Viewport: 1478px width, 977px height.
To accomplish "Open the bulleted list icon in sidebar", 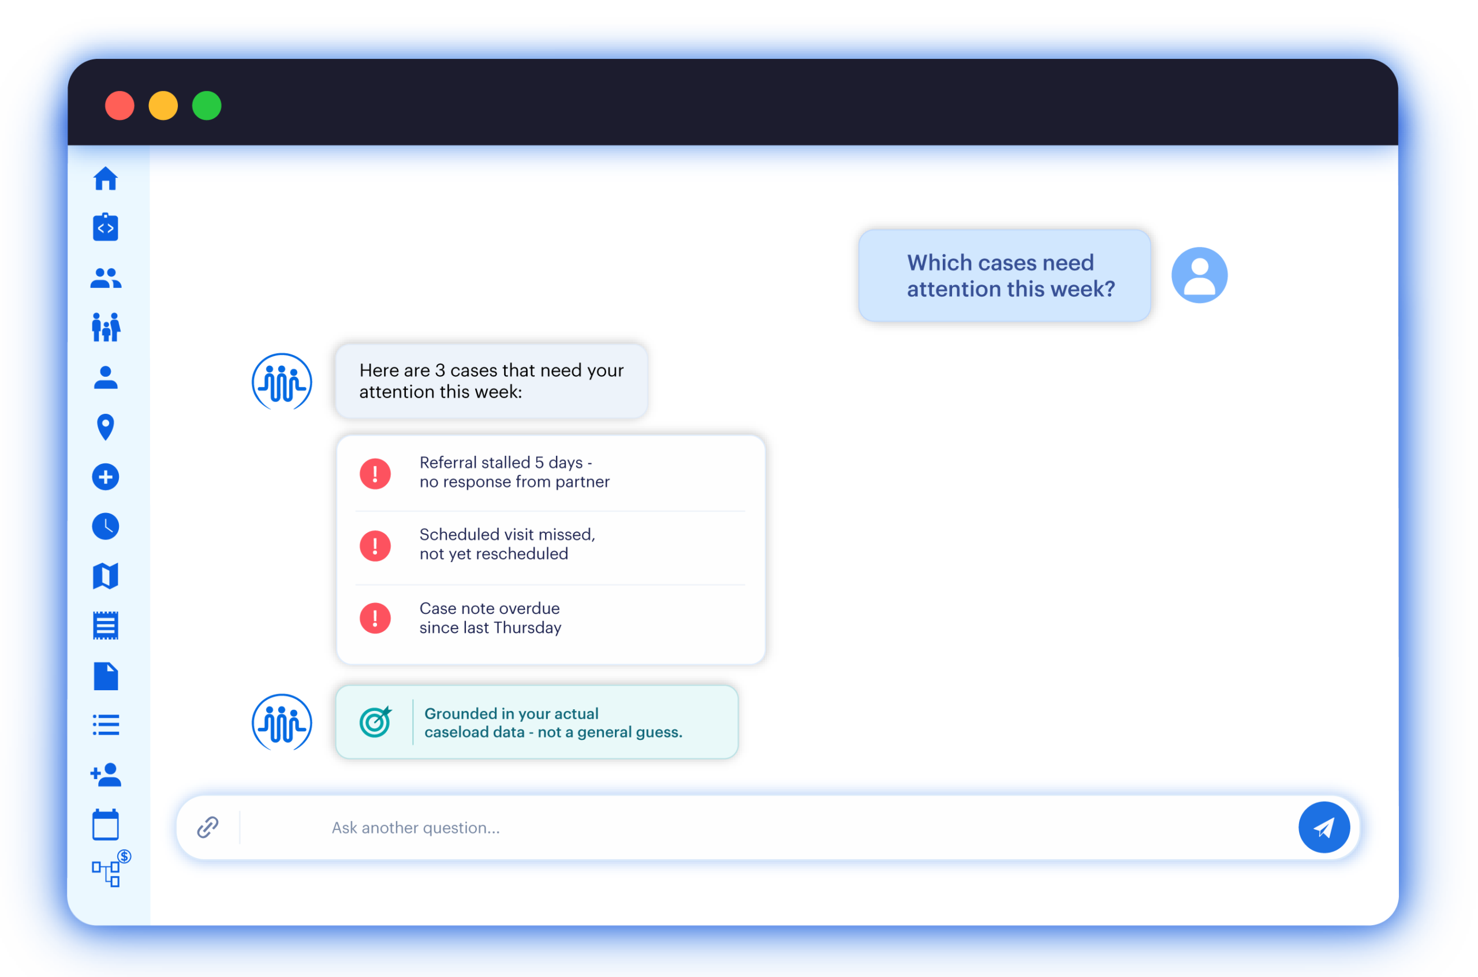I will (x=105, y=725).
